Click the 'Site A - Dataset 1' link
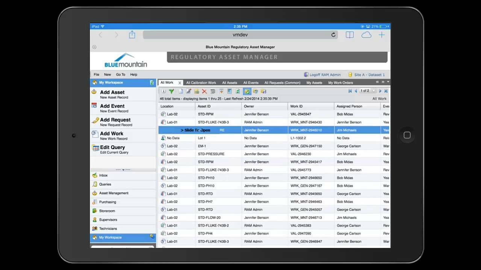This screenshot has width=481, height=270. coord(369,75)
